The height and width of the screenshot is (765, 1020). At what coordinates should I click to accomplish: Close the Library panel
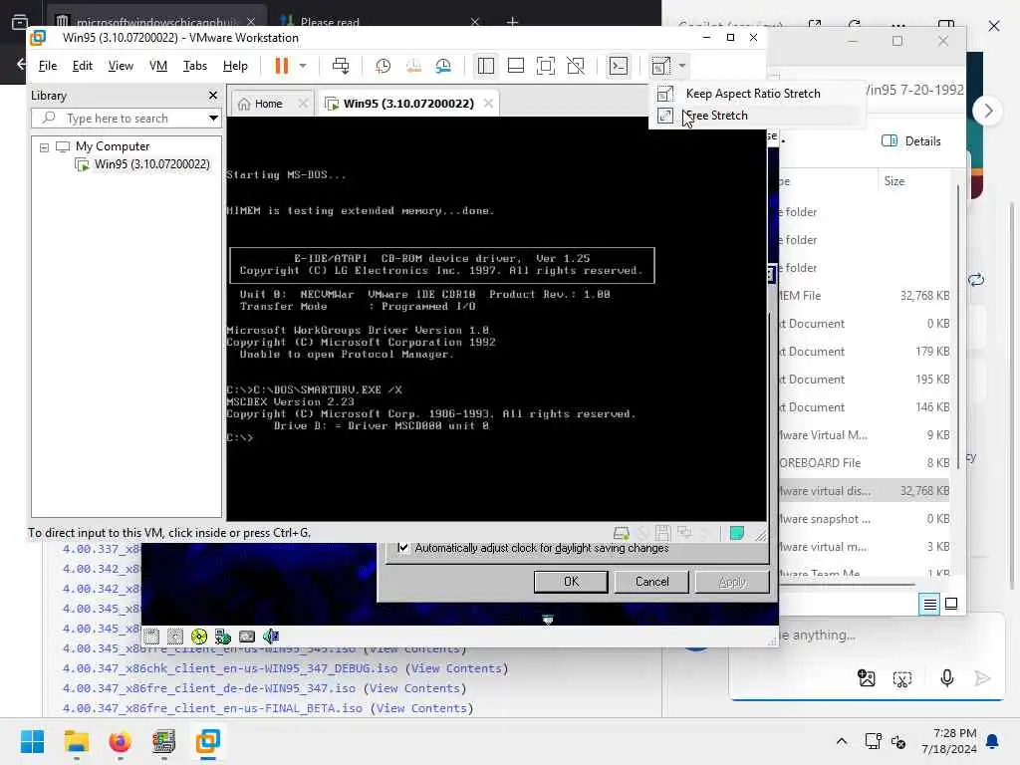[213, 96]
